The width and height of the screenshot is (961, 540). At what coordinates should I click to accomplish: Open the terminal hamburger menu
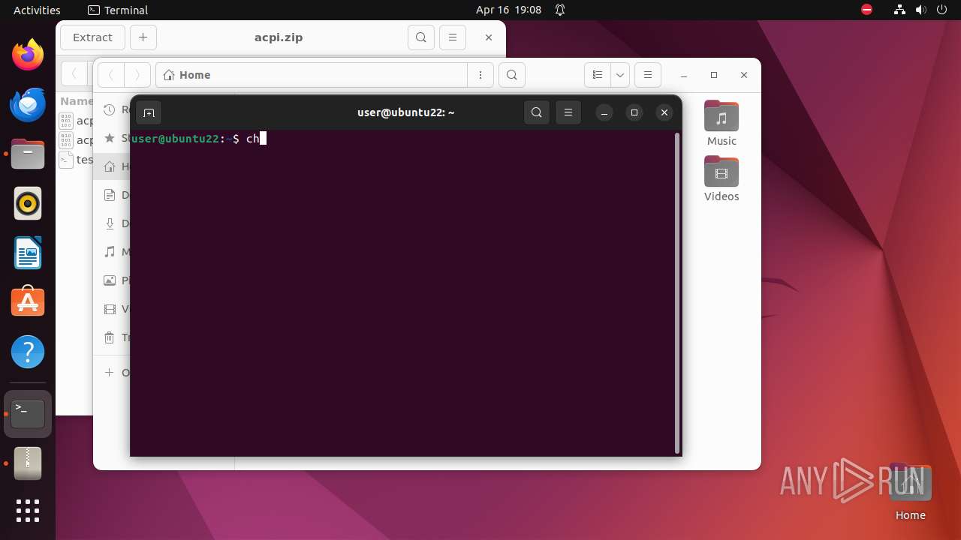(x=568, y=112)
